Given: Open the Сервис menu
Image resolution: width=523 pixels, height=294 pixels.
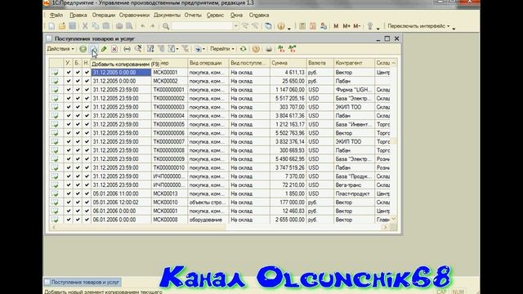Looking at the screenshot, I should pos(215,15).
